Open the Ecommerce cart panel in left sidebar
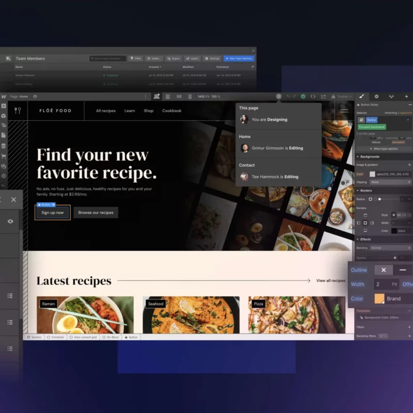This screenshot has height=413, width=413. (4, 156)
